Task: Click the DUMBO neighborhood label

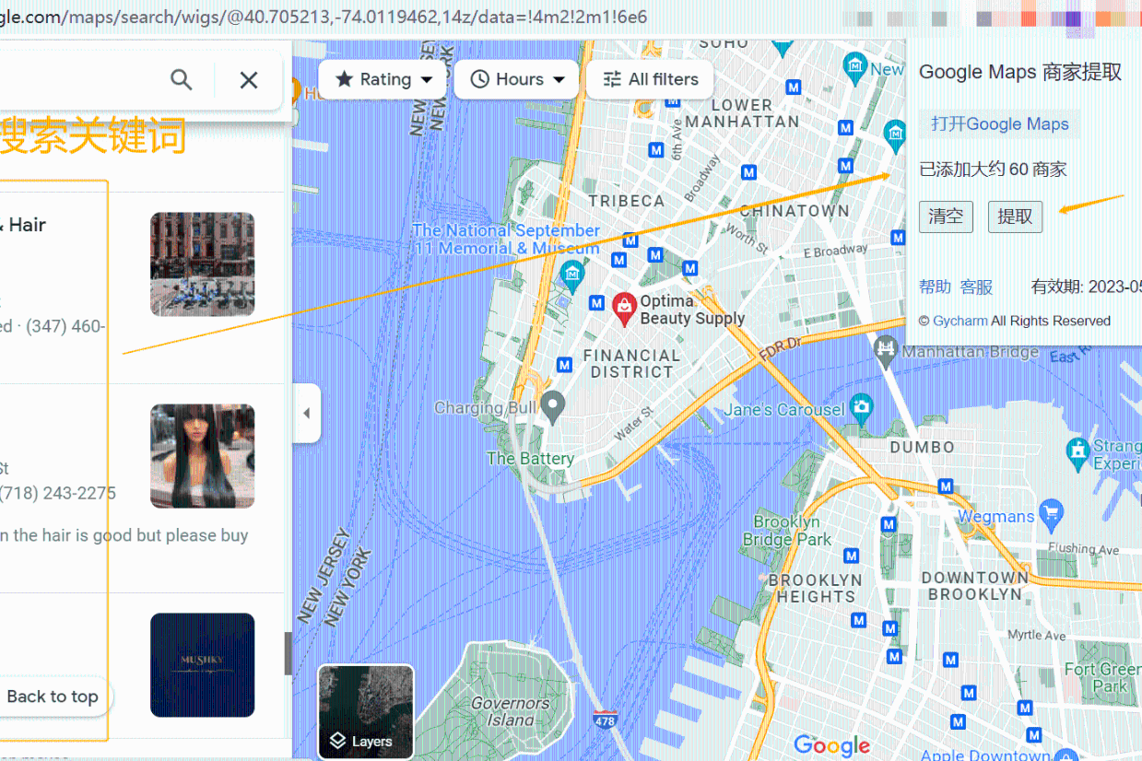Action: coord(922,447)
